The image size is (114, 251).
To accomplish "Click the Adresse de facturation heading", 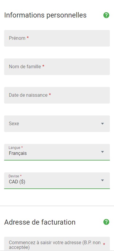I will pos(40,222).
